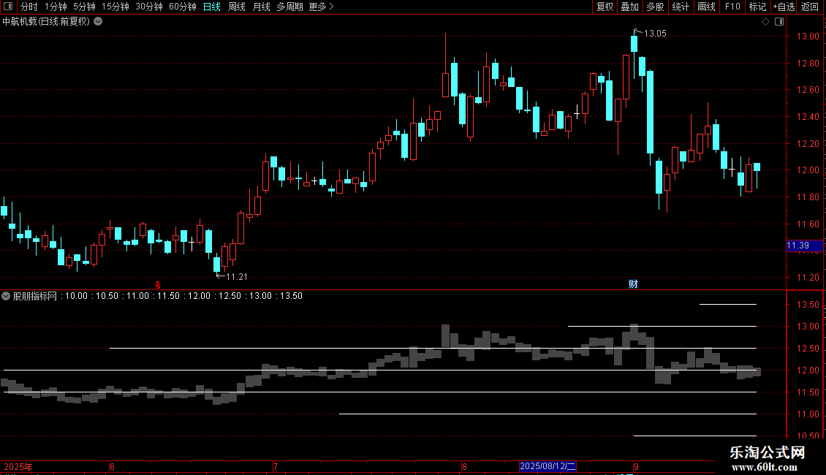Open the 多周期 multi-period view

tap(289, 7)
